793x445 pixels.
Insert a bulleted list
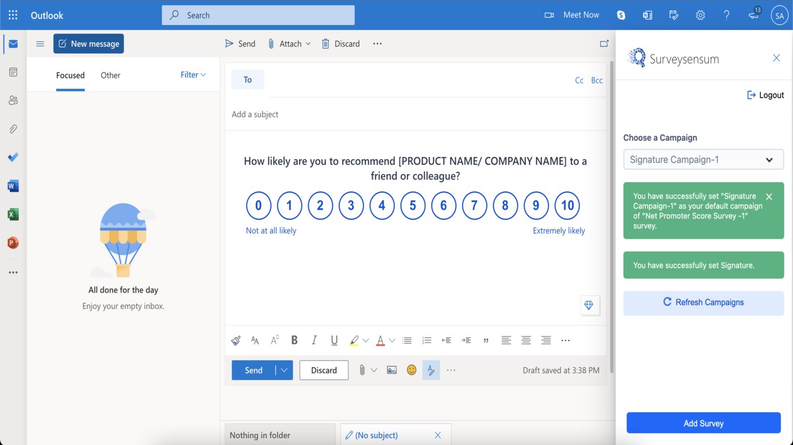click(407, 341)
